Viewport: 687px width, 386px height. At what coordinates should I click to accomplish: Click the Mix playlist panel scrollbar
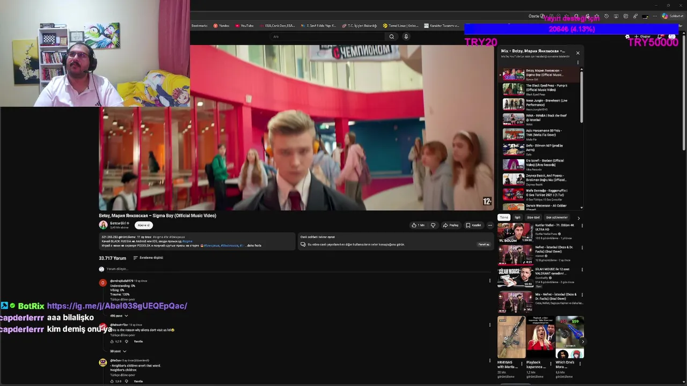582,96
